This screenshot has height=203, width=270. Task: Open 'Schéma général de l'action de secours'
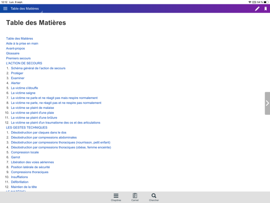click(38, 68)
